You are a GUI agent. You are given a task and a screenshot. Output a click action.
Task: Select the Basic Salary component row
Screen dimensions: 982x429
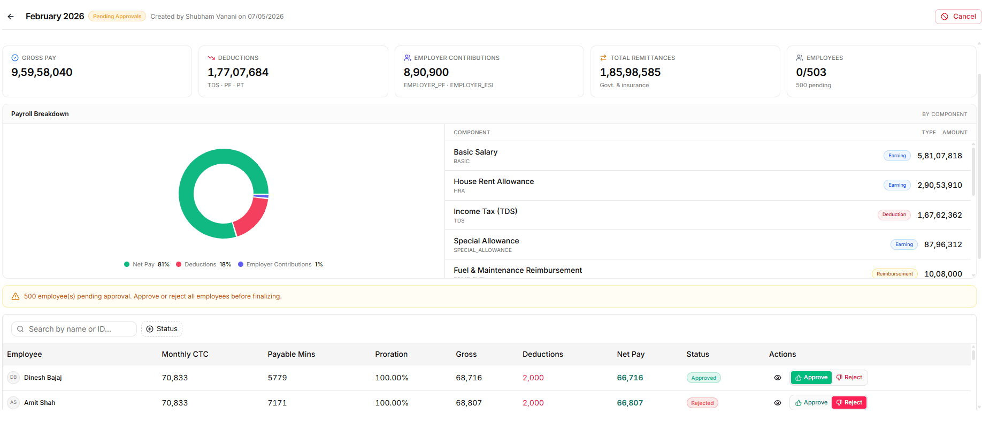(708, 156)
